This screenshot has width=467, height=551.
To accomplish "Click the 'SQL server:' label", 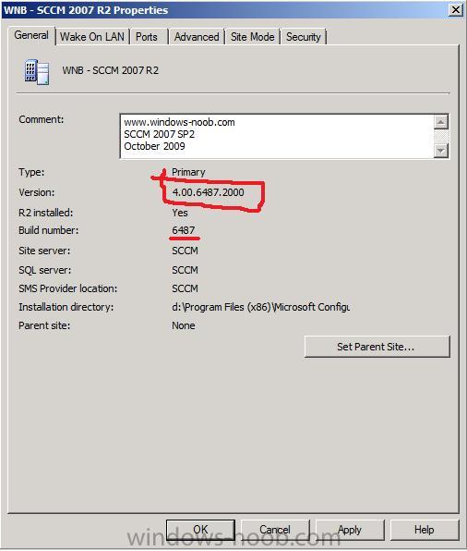I will click(44, 270).
